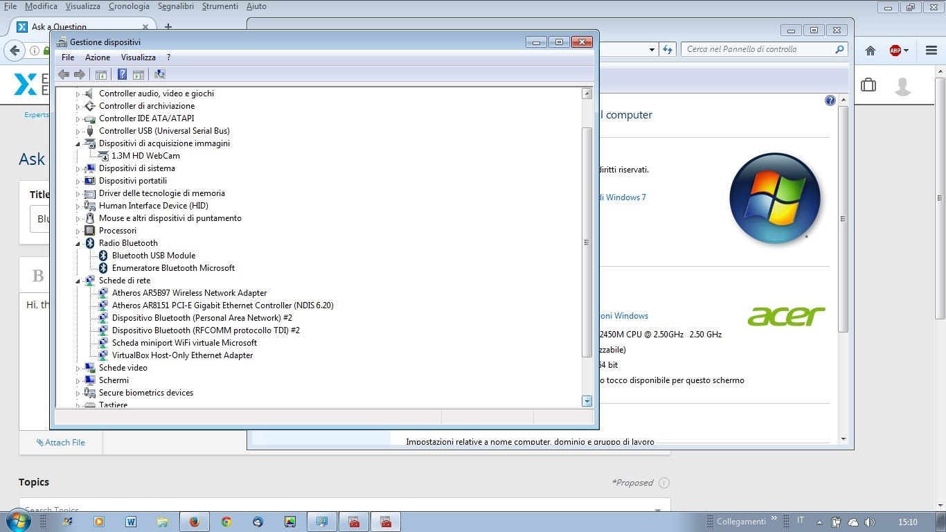Screen dimensions: 946x532
Task: Click refresh button beside Control Panel address bar
Action: point(668,49)
